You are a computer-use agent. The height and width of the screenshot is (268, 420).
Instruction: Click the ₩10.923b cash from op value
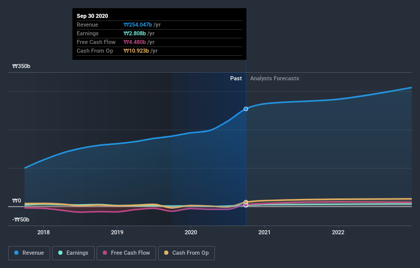[136, 51]
